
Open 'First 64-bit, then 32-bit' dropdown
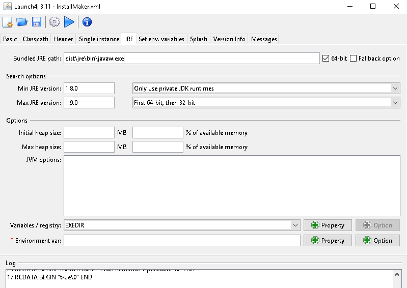pyautogui.click(x=266, y=103)
